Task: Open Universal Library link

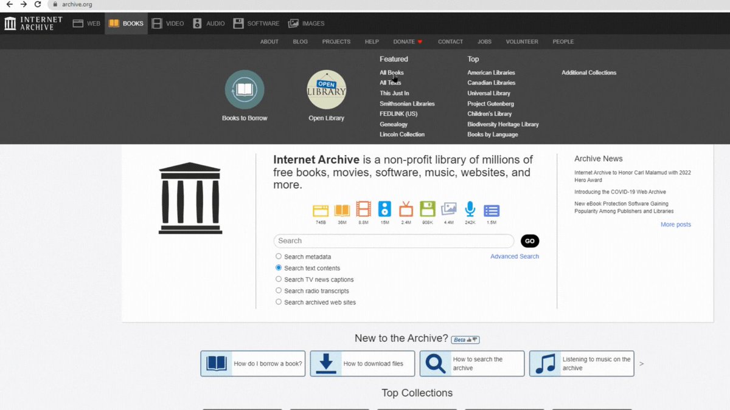Action: 488,94
